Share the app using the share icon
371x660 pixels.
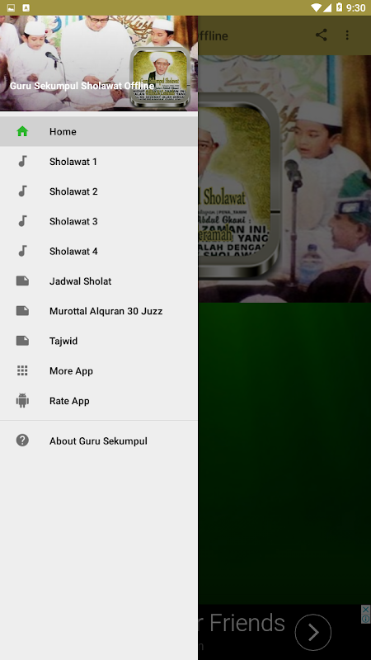[x=322, y=35]
